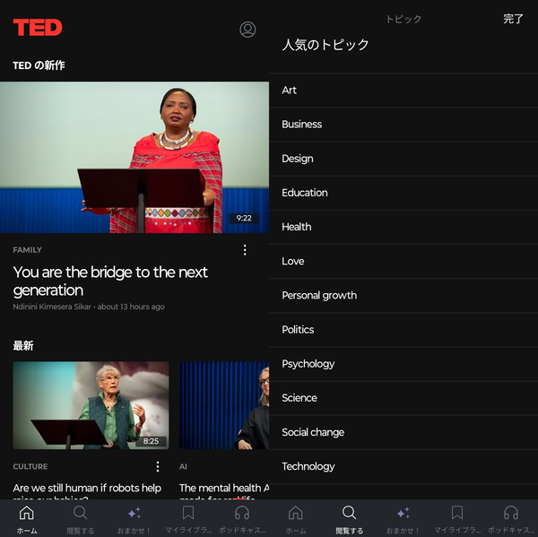
Task: Choose the Science topic
Action: coord(403,398)
